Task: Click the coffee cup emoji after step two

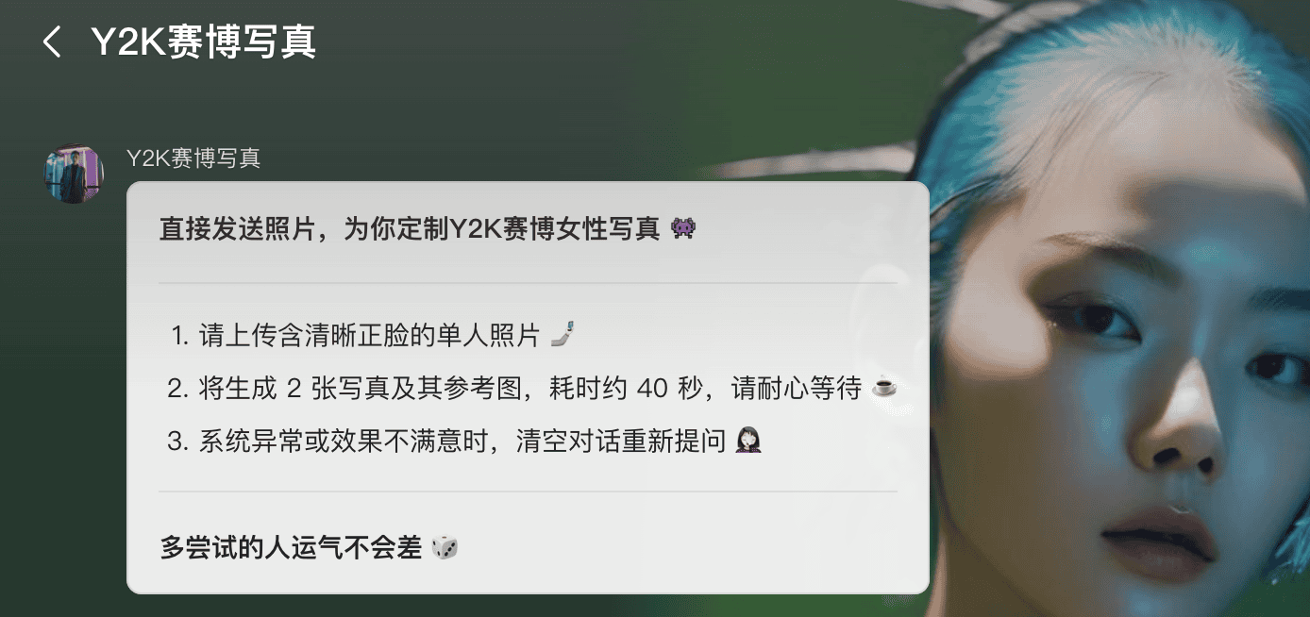Action: point(883,388)
